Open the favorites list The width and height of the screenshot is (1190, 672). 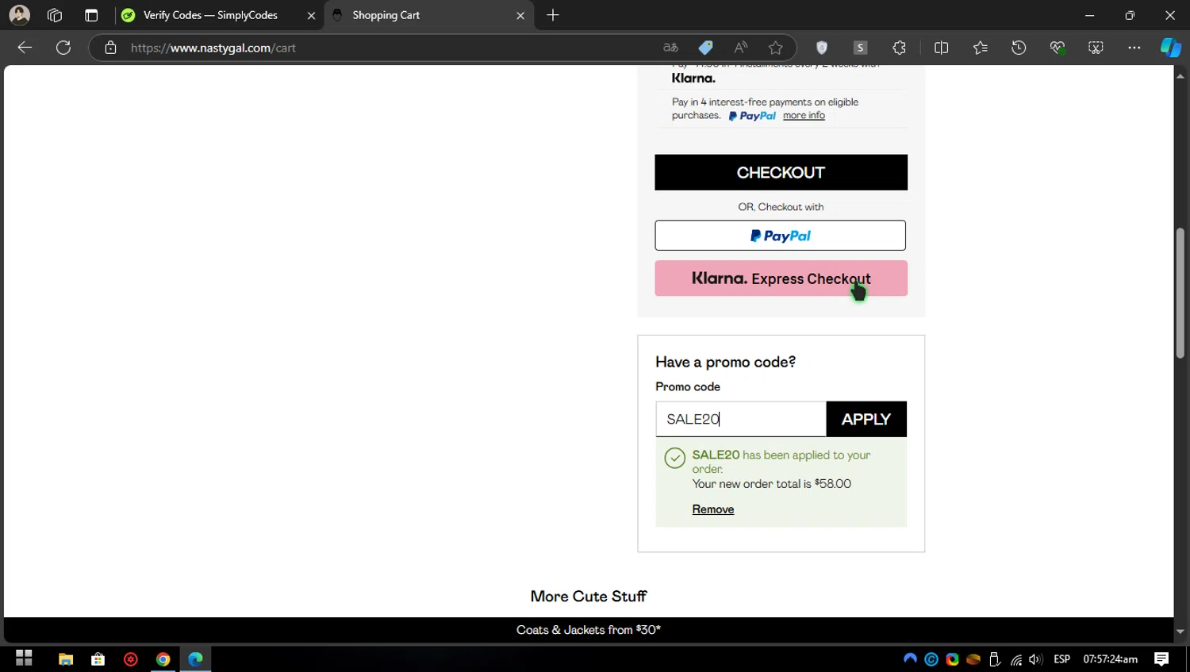point(980,48)
